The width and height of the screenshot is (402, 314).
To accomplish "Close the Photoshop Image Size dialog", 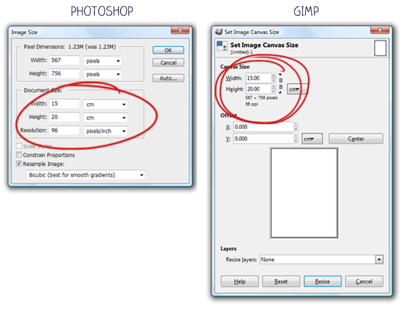I will point(180,31).
